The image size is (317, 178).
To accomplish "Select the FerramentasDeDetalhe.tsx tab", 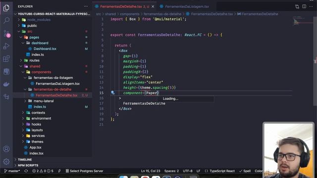I will point(124,6).
